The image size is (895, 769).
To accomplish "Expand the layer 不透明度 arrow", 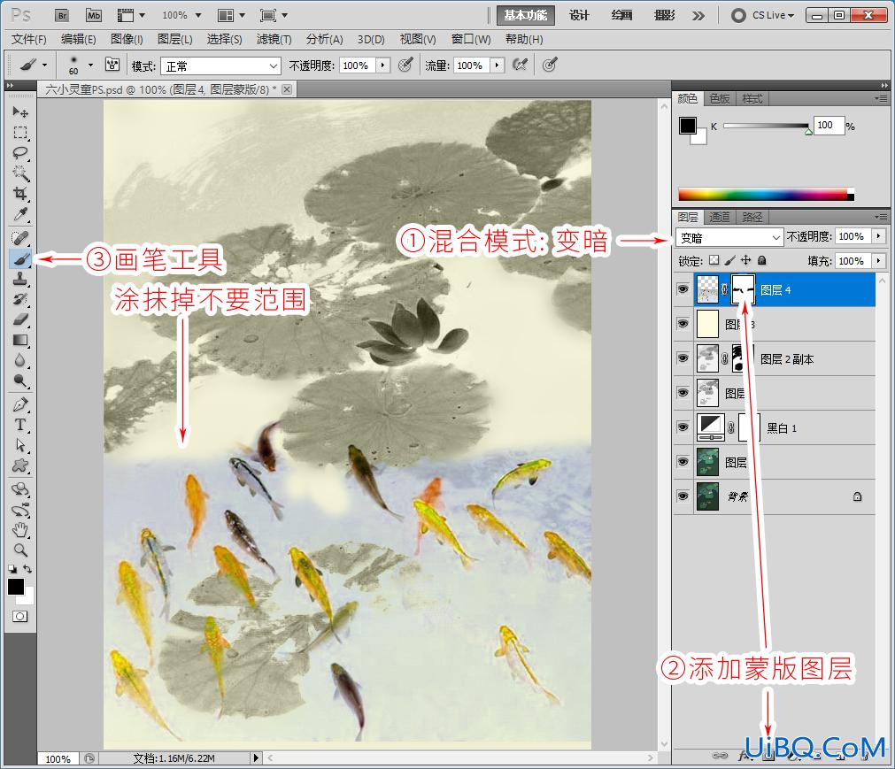I will point(878,236).
